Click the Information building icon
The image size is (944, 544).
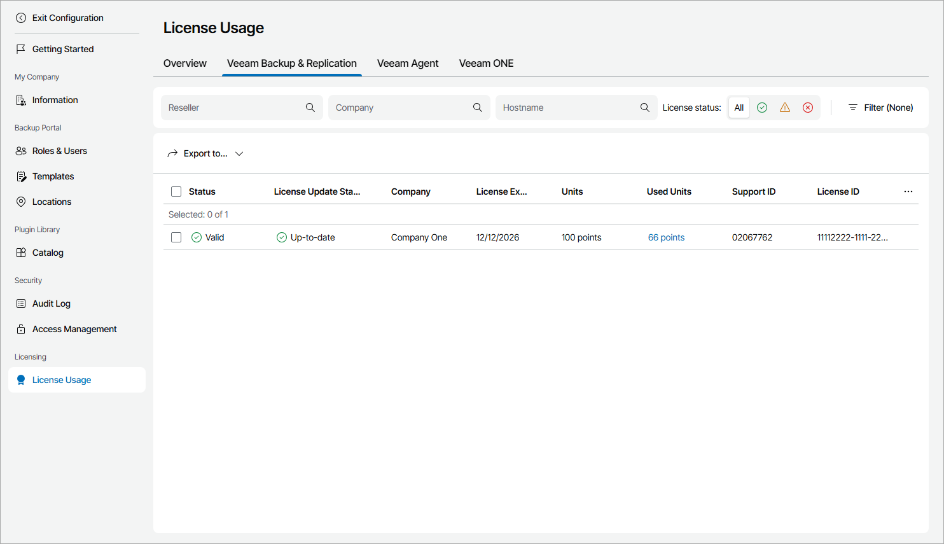(x=21, y=100)
